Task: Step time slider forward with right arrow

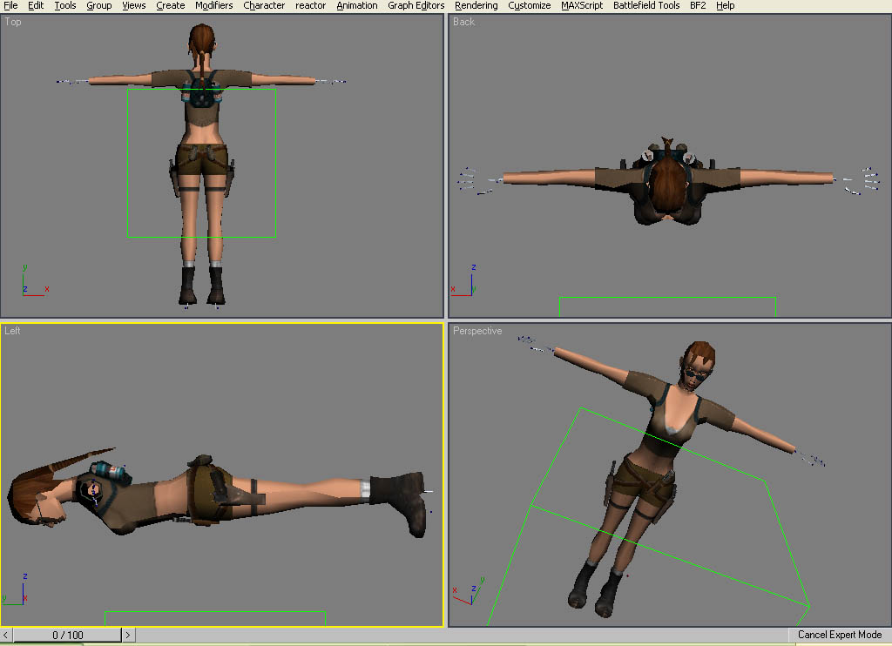Action: coord(128,635)
